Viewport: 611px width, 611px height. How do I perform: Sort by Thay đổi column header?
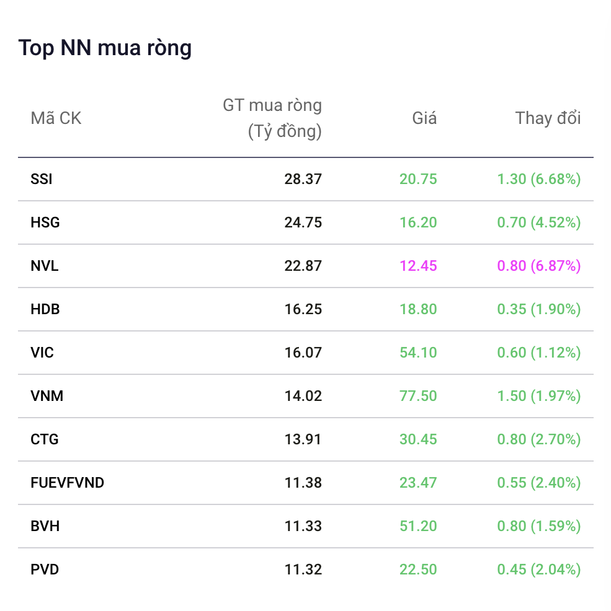(548, 118)
